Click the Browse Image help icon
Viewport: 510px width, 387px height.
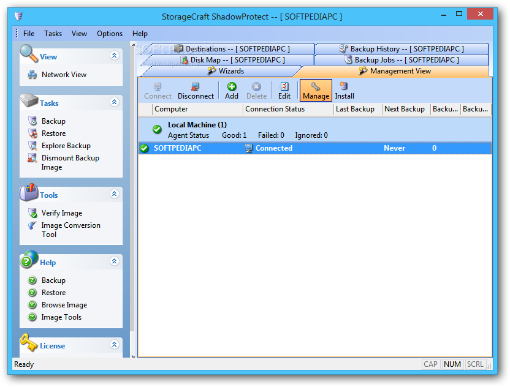point(32,305)
